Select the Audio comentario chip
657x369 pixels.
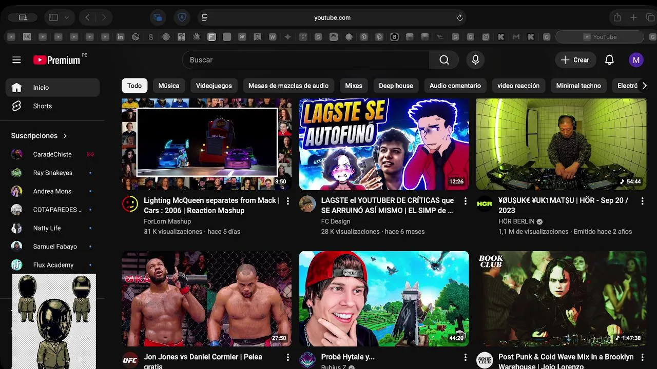(455, 86)
